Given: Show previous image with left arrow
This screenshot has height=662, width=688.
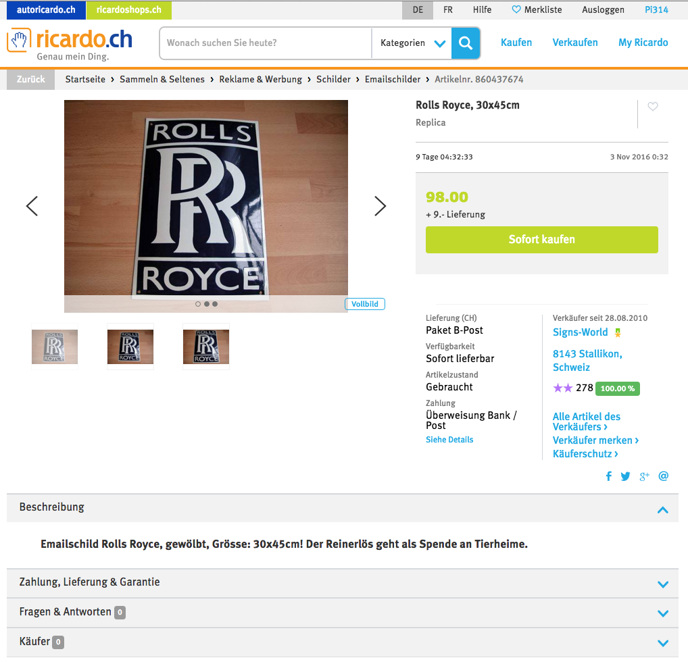Looking at the screenshot, I should click(x=32, y=206).
